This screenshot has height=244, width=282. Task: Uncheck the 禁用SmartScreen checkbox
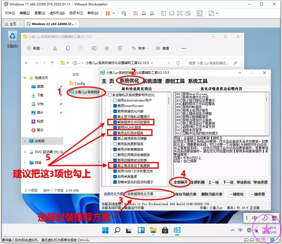[115, 106]
